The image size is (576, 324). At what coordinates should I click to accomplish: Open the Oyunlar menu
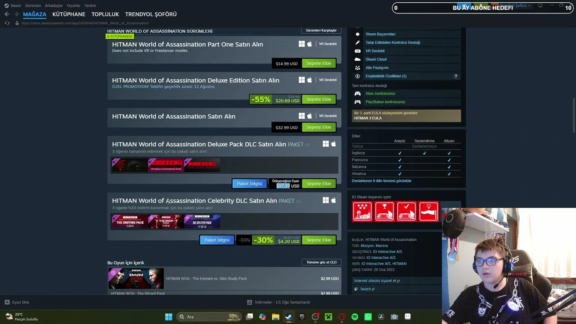[73, 6]
